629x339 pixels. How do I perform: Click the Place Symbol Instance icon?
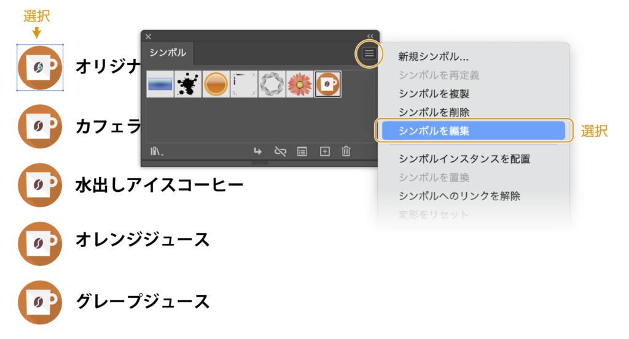(x=257, y=151)
